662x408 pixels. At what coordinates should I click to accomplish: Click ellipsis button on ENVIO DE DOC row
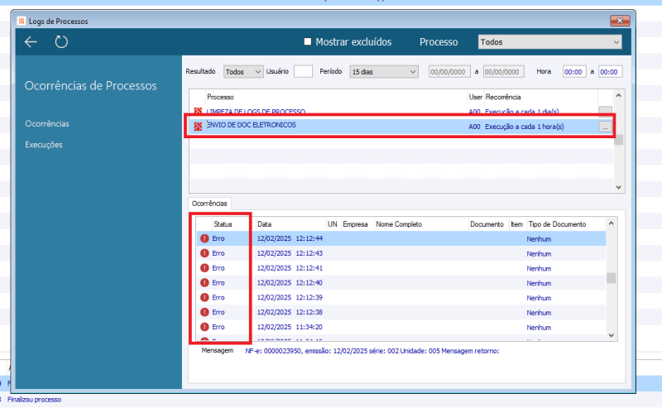[605, 127]
